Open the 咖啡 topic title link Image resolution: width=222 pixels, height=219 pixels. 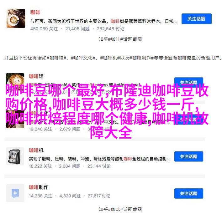[x=35, y=12]
